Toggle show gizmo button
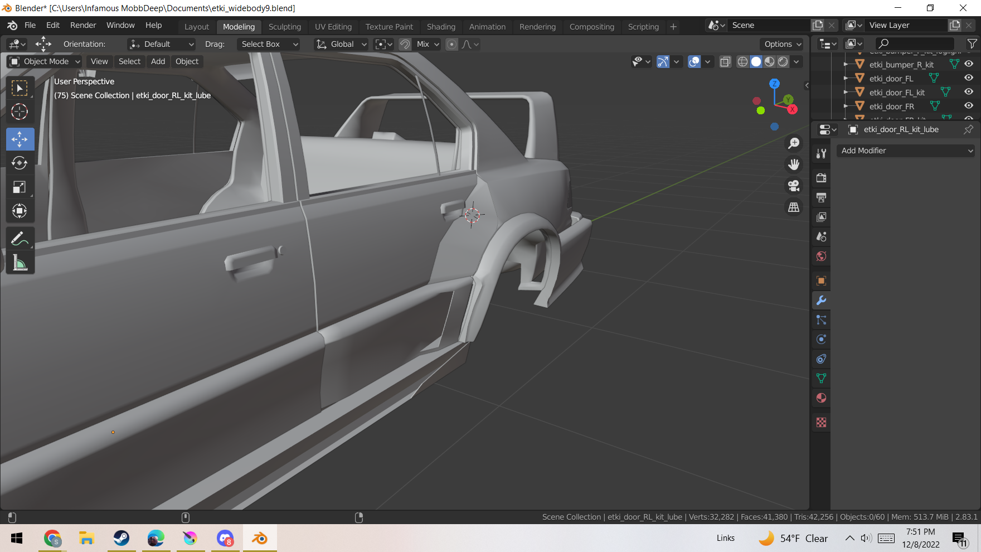Viewport: 981px width, 552px height. click(x=663, y=61)
